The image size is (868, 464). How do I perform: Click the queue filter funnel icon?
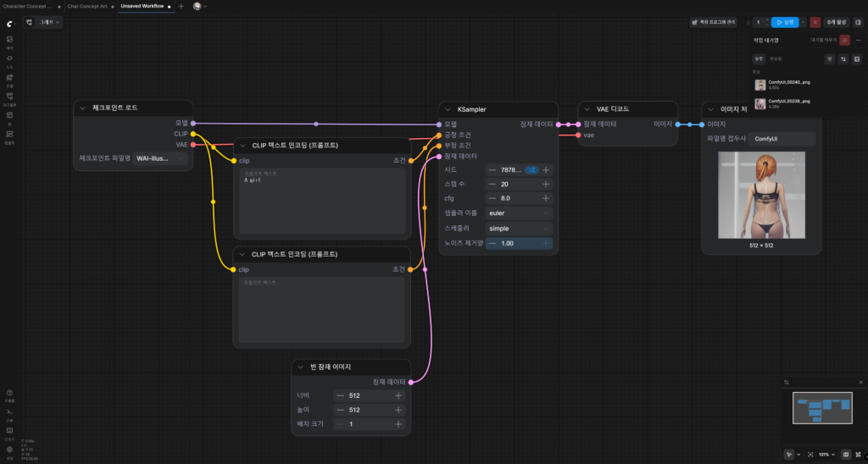[x=829, y=59]
